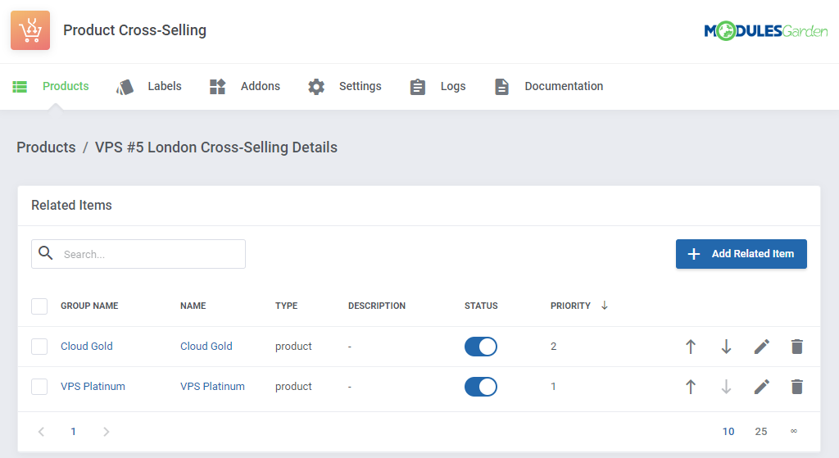Tick the Cloud Gold row checkbox
839x458 pixels.
(x=39, y=347)
